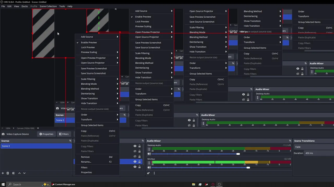Open Advanced Audio Properties gear icon

click(148, 173)
